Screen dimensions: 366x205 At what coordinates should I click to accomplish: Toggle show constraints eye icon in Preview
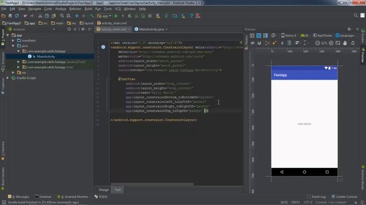(253, 43)
